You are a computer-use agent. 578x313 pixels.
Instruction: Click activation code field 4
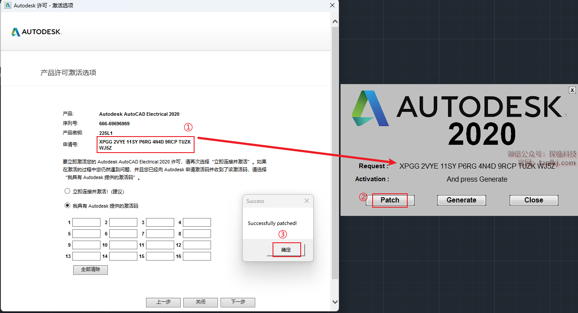coord(197,222)
